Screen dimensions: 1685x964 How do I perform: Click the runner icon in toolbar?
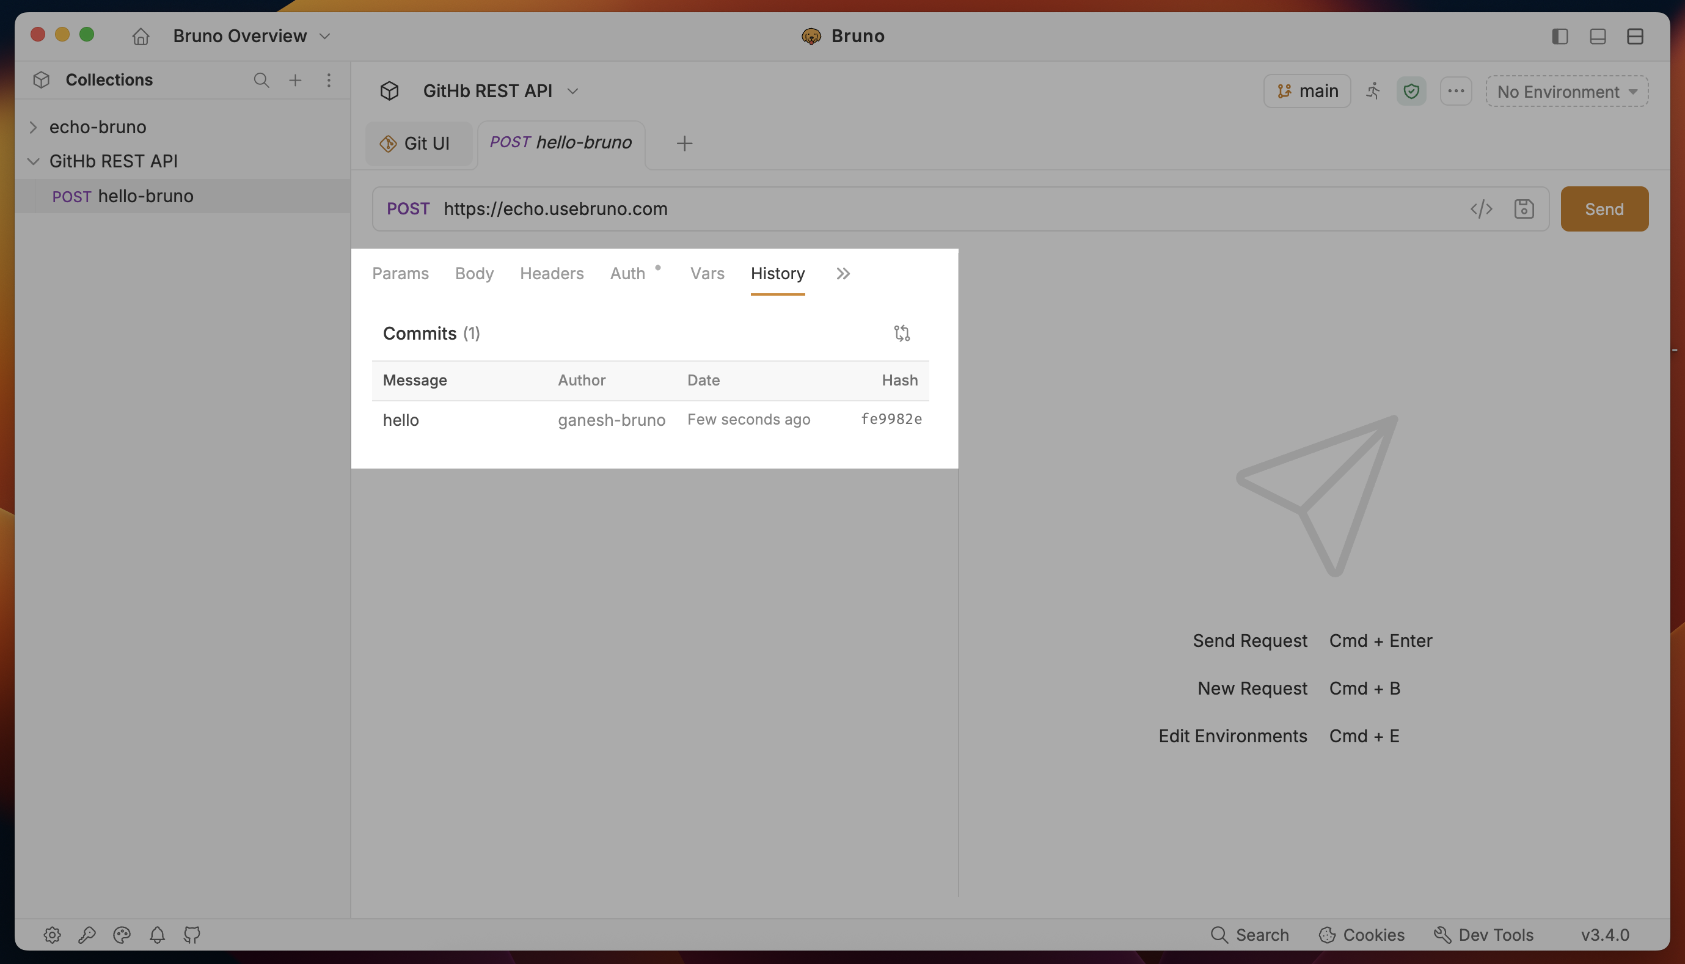pos(1373,90)
